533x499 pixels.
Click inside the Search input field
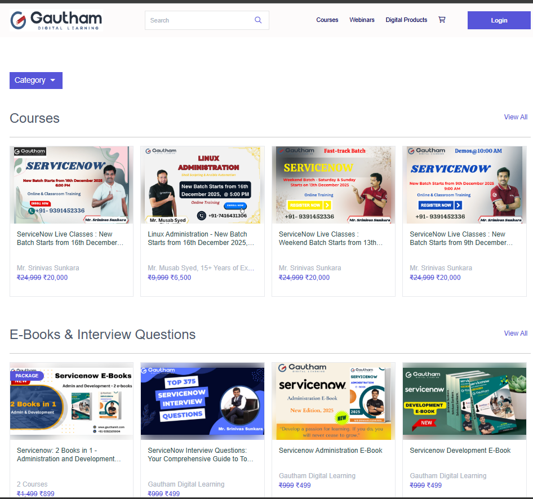197,20
